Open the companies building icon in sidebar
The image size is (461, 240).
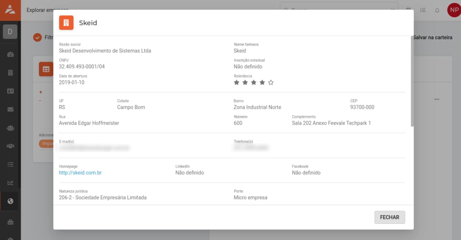point(10,73)
